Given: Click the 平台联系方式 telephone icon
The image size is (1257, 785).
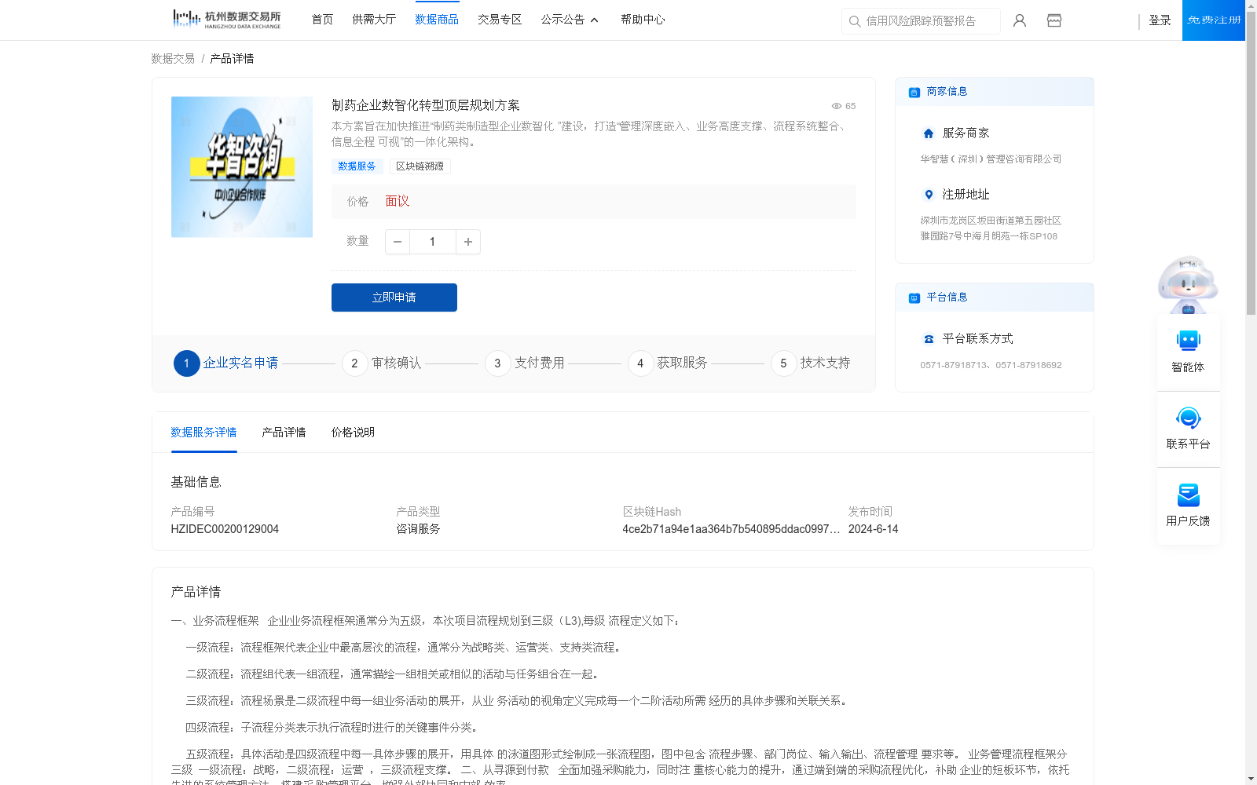Looking at the screenshot, I should (929, 339).
